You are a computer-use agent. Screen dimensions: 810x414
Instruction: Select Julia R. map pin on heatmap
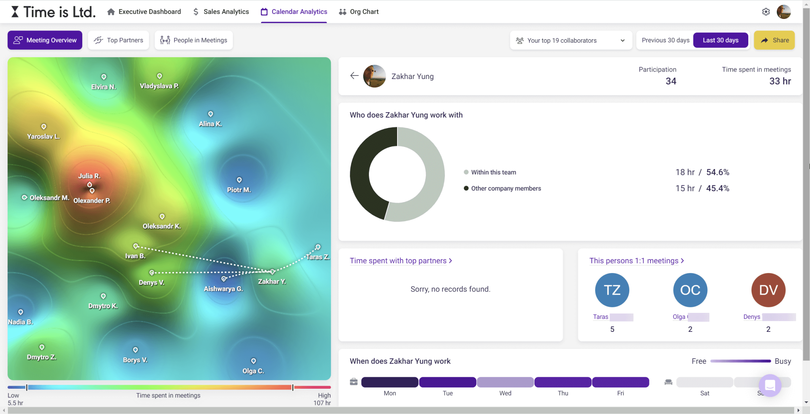[x=89, y=184]
